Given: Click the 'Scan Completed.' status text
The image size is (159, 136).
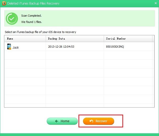Looking at the screenshot, I should (x=32, y=16).
